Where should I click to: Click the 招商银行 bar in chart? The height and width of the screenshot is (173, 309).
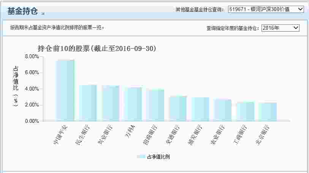pyautogui.click(x=156, y=105)
